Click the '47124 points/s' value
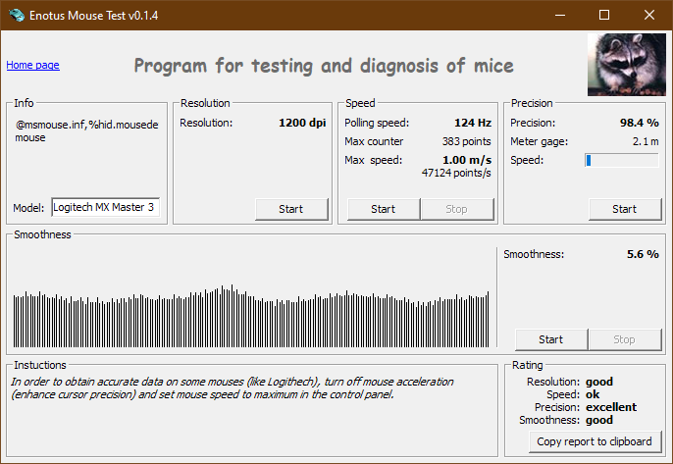This screenshot has width=673, height=464. 456,173
